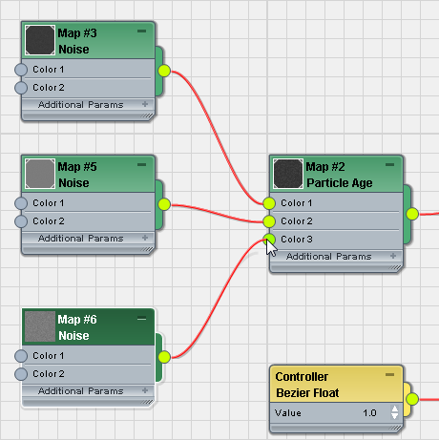
Task: Click the Map #2 Particle Age preview thumbnail
Action: pos(288,174)
